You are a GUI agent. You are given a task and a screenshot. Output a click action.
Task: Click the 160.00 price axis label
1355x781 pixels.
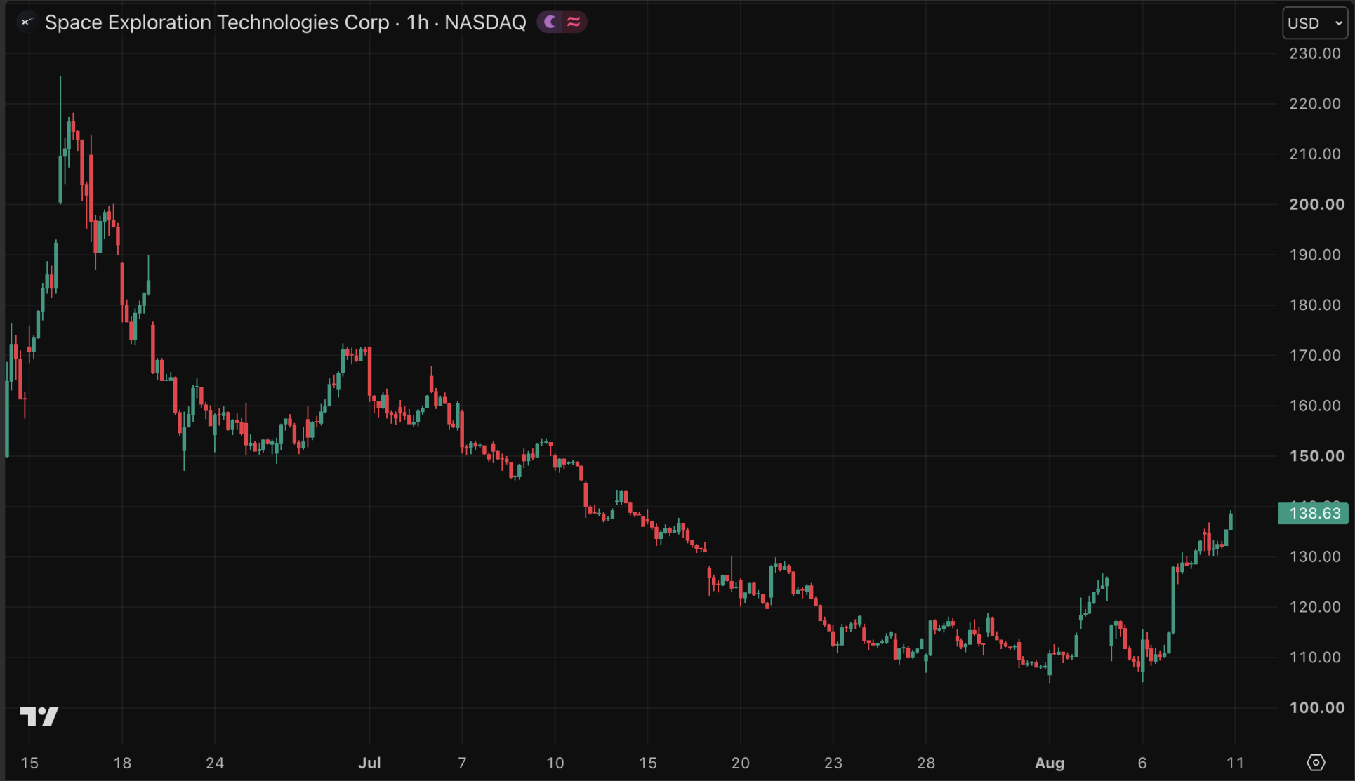coord(1315,406)
